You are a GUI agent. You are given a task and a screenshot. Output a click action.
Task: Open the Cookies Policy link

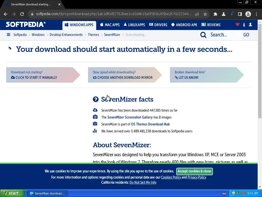pyautogui.click(x=171, y=178)
